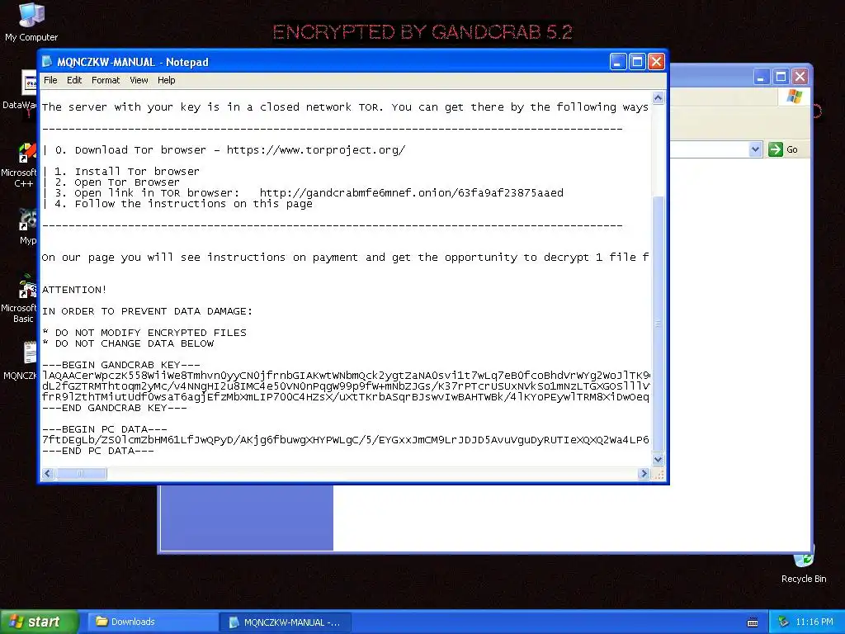Close the Downloads window behind Notepad
The width and height of the screenshot is (845, 634).
click(800, 77)
